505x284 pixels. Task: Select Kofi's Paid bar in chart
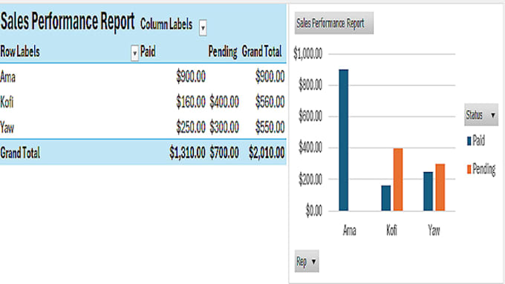click(x=386, y=198)
